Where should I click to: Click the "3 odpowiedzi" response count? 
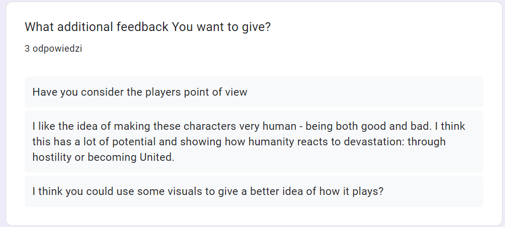(x=53, y=49)
